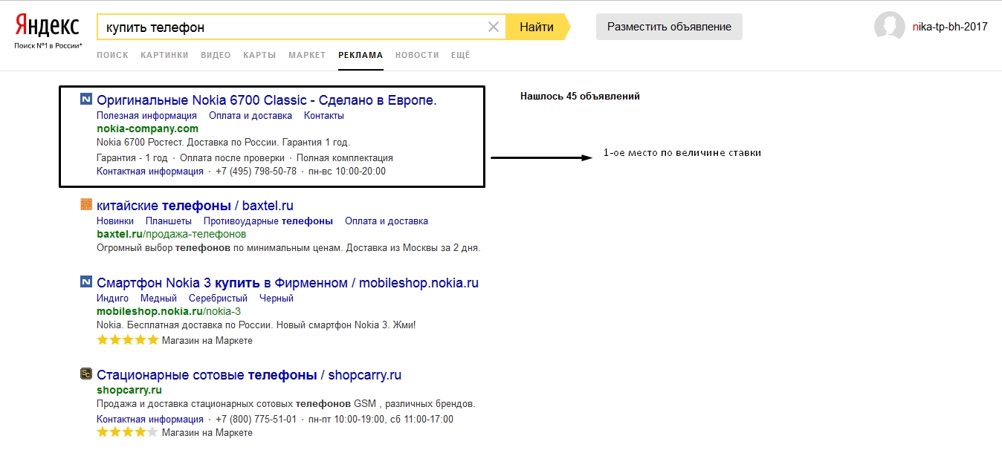
Task: Open the Смартфон Nokia 3 купить ad title
Action: [x=288, y=283]
